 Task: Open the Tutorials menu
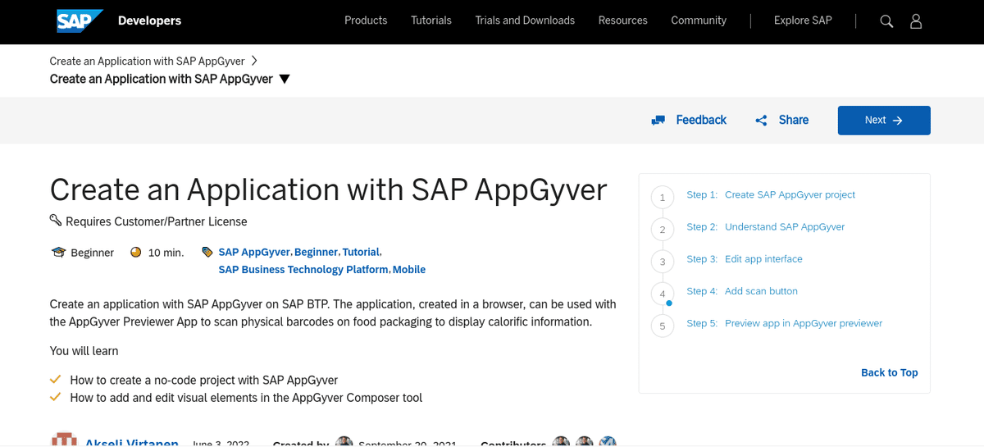431,21
